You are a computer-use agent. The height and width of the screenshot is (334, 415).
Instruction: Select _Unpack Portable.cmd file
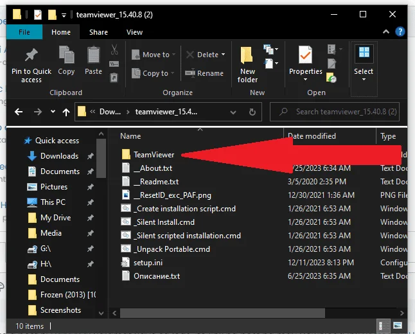166,249
